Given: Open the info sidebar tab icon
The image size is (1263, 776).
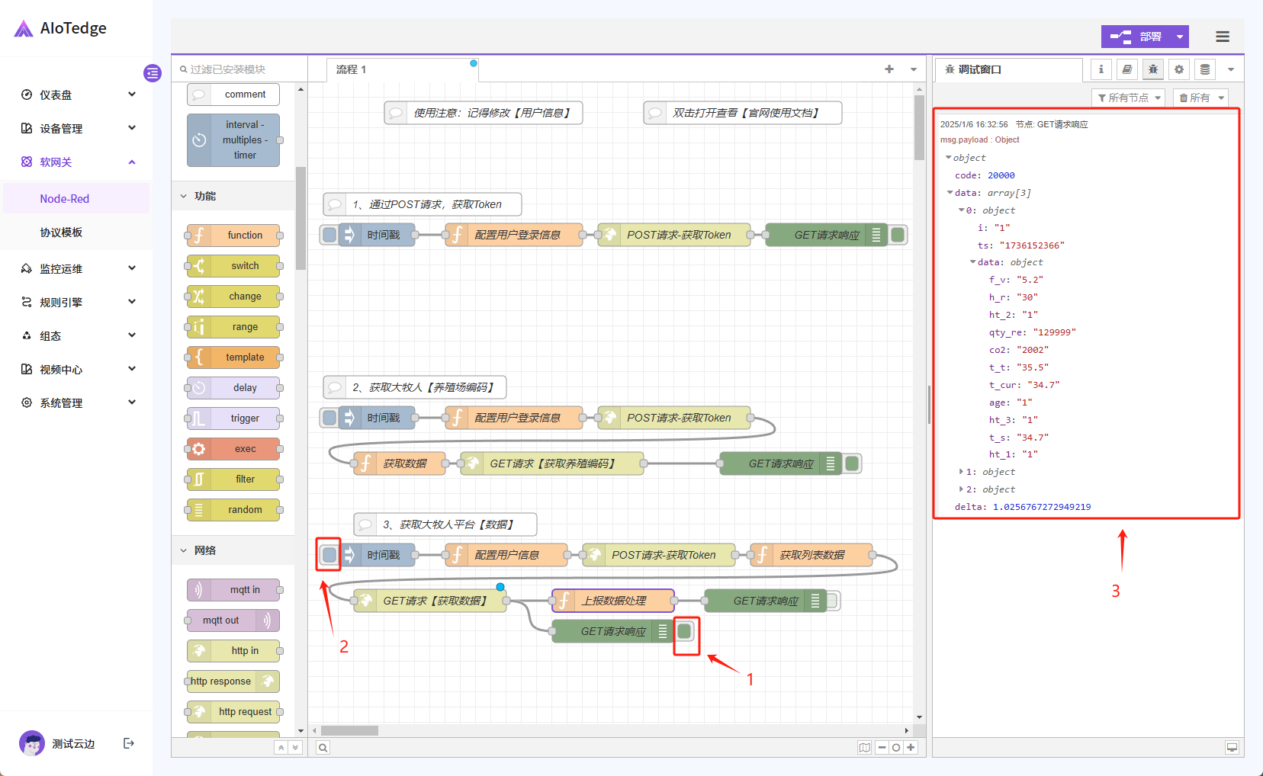Looking at the screenshot, I should pos(1101,69).
